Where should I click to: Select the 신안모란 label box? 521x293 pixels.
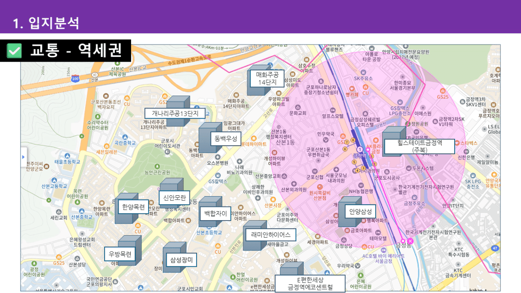pos(174,197)
